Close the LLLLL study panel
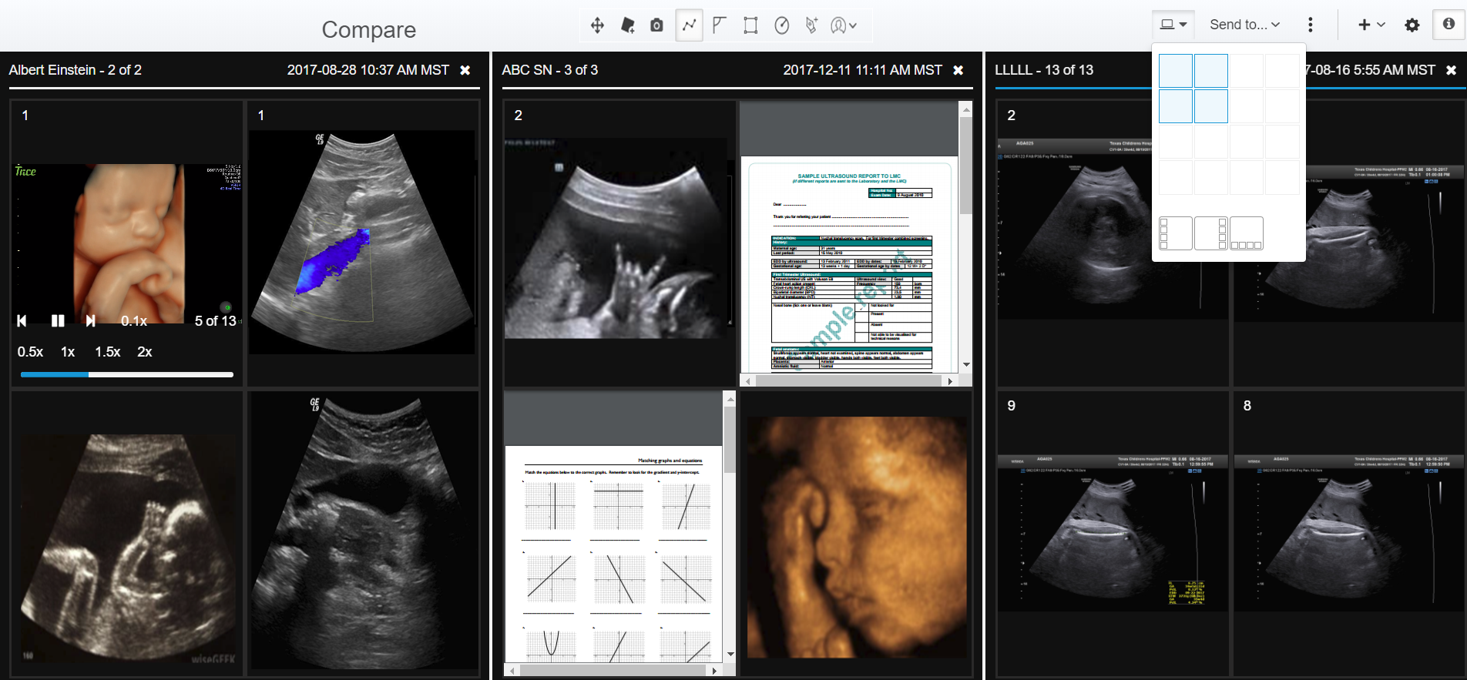The image size is (1467, 680). coord(1452,70)
